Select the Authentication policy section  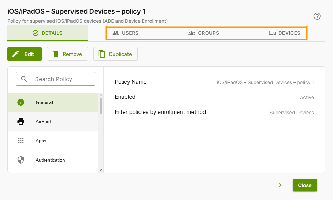(53, 160)
